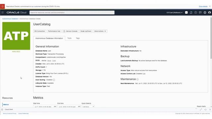The width and height of the screenshot is (212, 119).
Task: Switch to the Tools tab
Action: [x=69, y=38]
